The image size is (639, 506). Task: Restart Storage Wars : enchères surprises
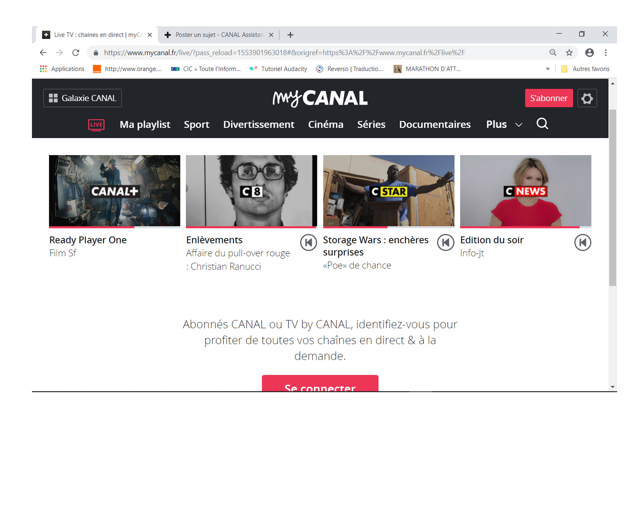446,243
